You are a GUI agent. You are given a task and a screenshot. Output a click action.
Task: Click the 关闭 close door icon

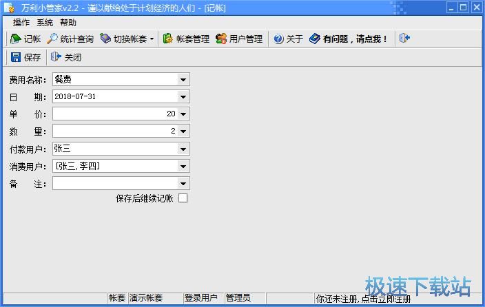56,57
